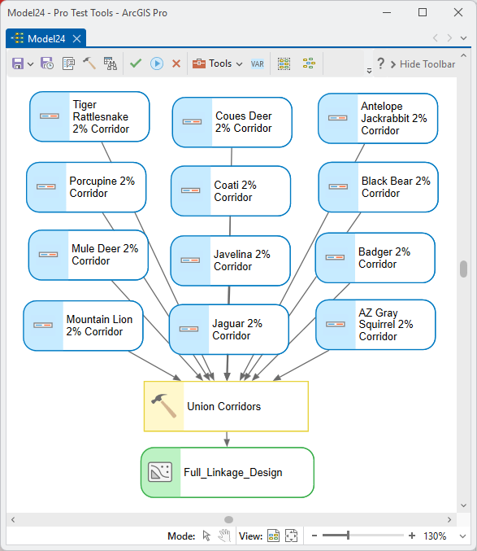Screen dimensions: 477x551
Task: Collapse toolbar with up caret
Action: tap(463, 55)
